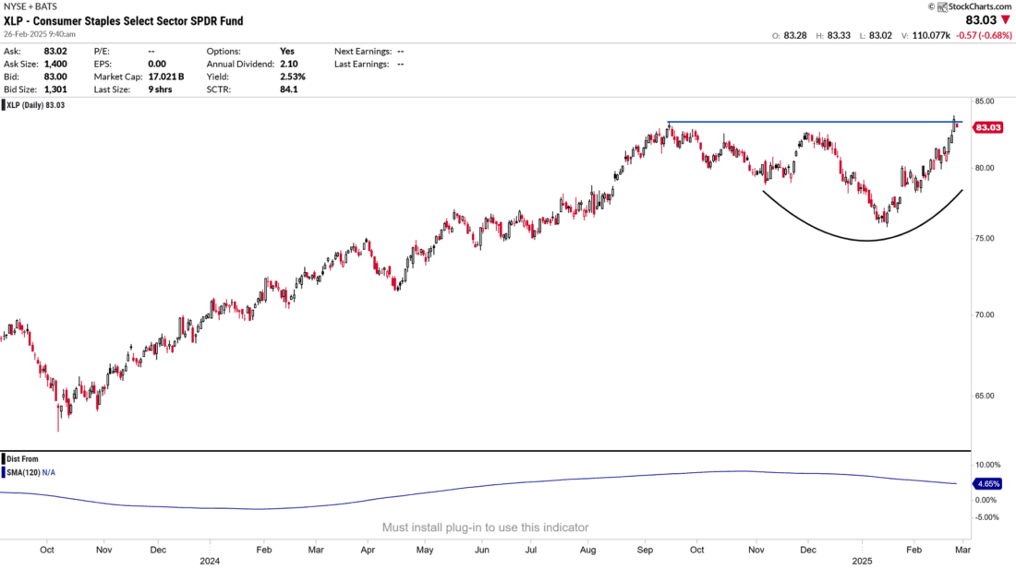Click the black XLP (Daily) legend marker
1016x569 pixels.
point(3,106)
